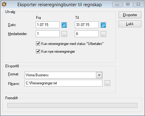
Task: Click the Dato: label
Action: (12, 25)
